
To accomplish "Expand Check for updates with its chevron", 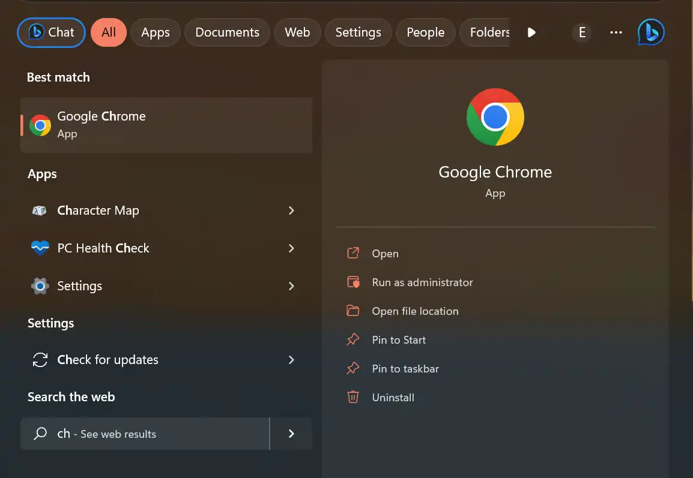I will (x=291, y=360).
